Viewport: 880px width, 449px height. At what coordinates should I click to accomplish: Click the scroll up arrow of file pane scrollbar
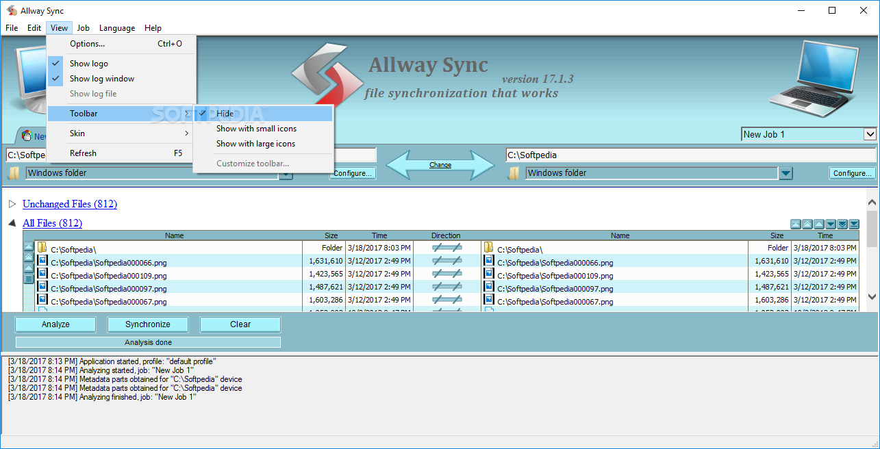click(x=872, y=203)
